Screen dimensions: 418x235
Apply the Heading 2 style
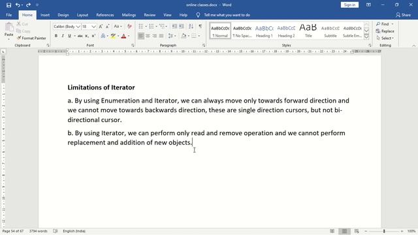(286, 31)
